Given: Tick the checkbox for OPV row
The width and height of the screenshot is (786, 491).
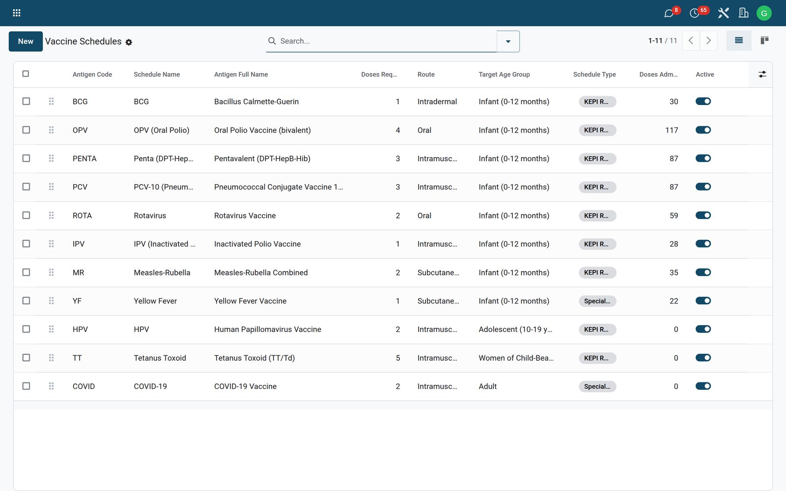Looking at the screenshot, I should pos(26,130).
